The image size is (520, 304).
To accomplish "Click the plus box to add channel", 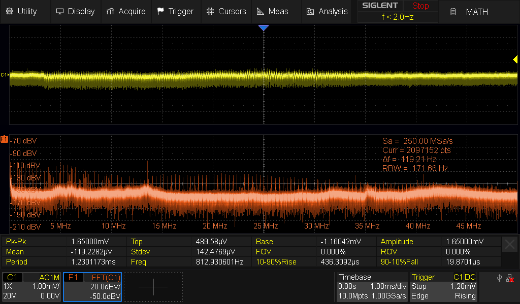I will (153, 287).
